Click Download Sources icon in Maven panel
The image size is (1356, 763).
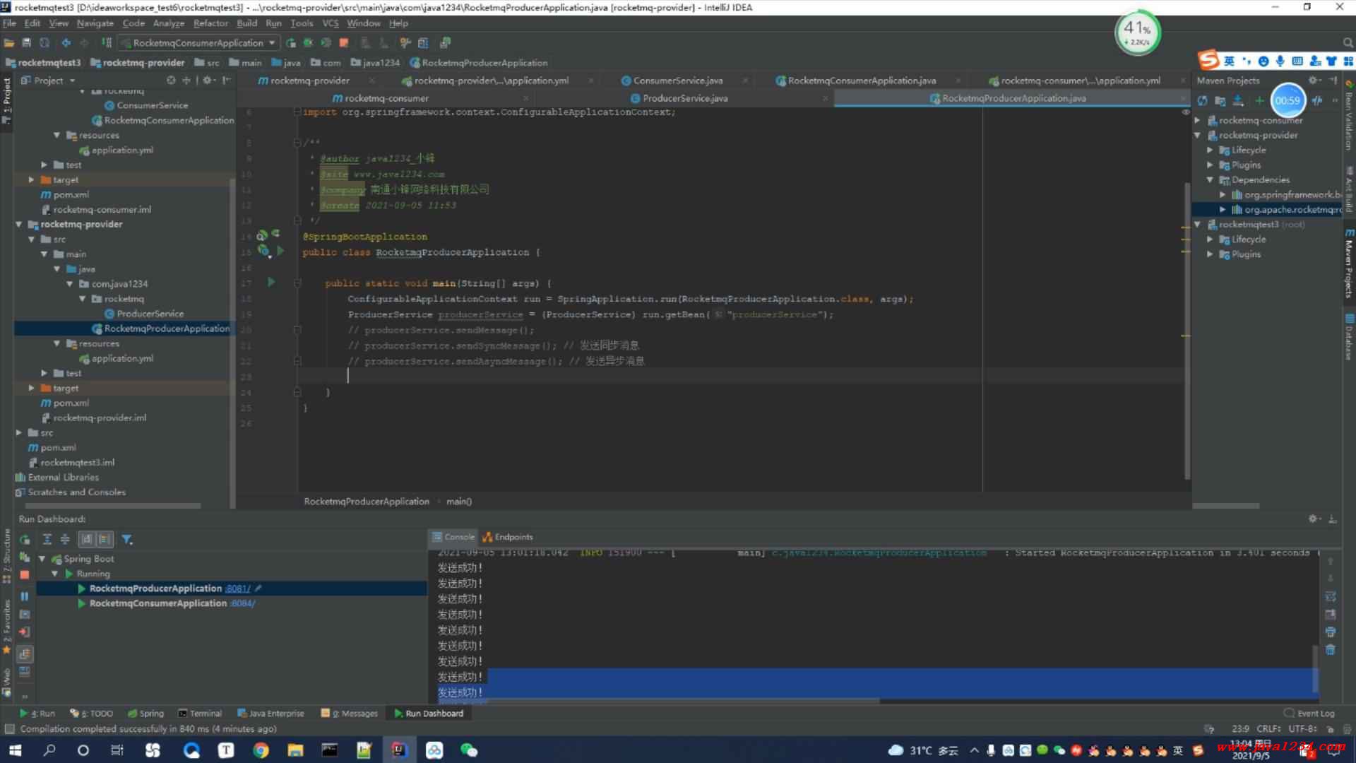pos(1238,101)
